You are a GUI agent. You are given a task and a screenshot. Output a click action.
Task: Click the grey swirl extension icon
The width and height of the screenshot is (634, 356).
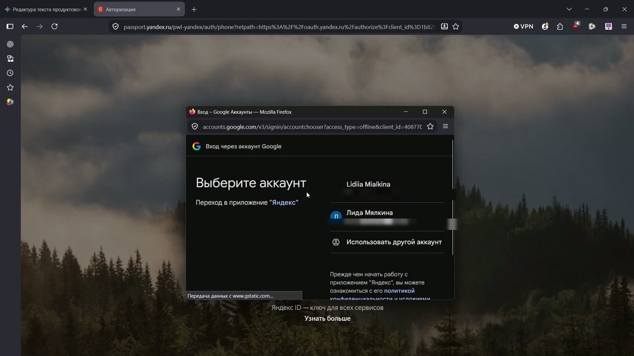click(x=592, y=26)
